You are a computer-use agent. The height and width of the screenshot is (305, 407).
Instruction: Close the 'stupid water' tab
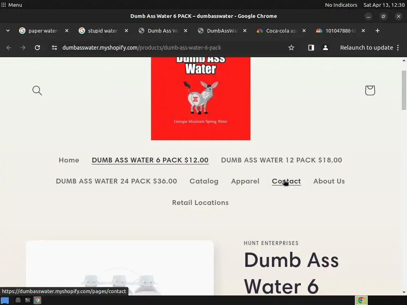pos(126,31)
